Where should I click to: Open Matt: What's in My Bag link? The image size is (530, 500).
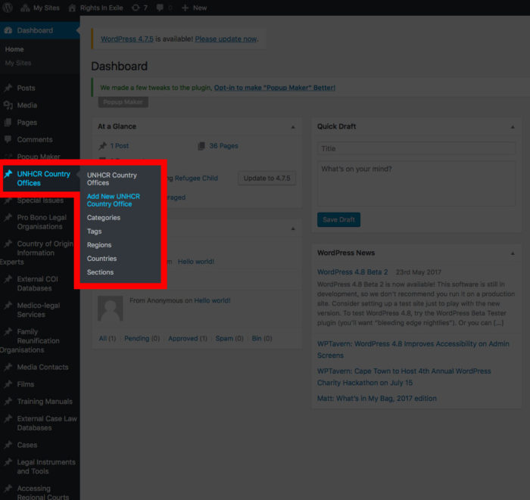click(377, 399)
